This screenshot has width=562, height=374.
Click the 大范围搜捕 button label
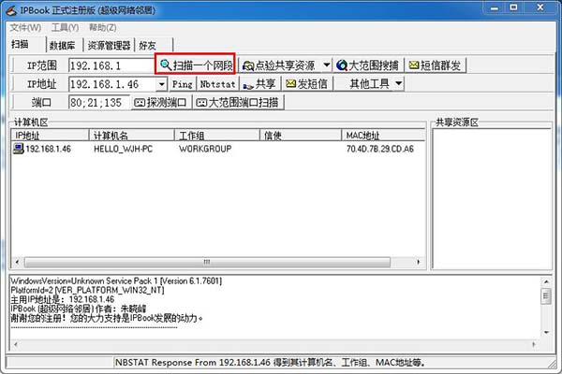pos(374,65)
